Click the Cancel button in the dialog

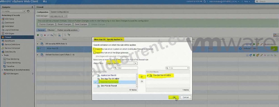[x=186, y=97]
